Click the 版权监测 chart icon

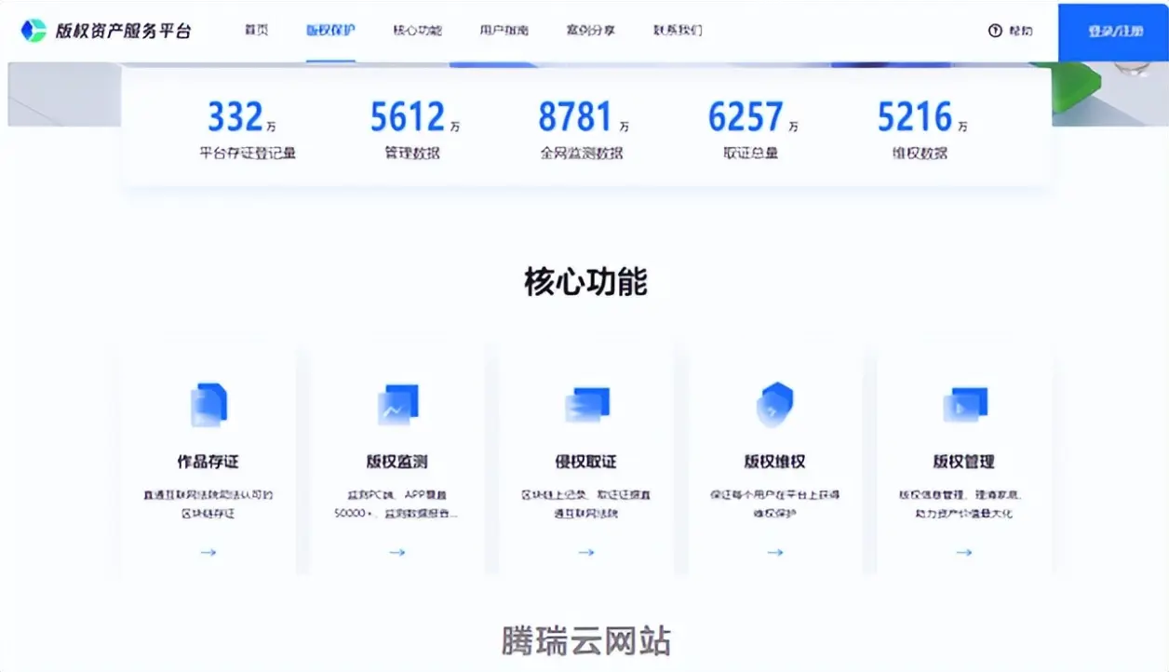pyautogui.click(x=397, y=405)
